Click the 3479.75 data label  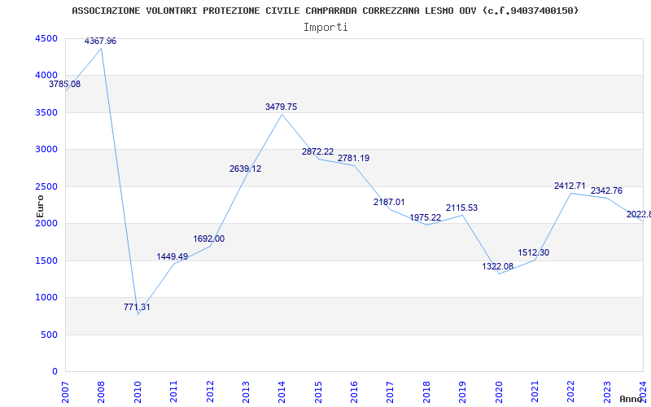[x=281, y=107]
